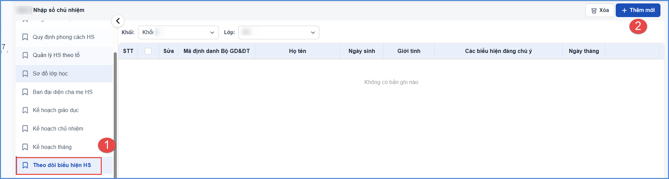669x179 pixels.
Task: Open Quy định phong cách HS menu item
Action: 64,37
